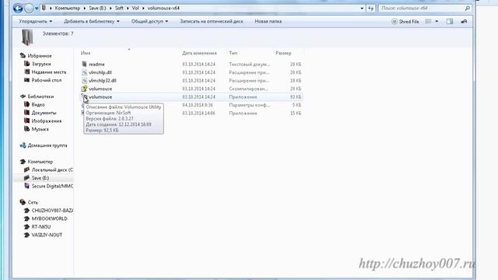Screen dimensions: 498x280
Task: Open the view options dropdown arrow
Action: (x=437, y=21)
